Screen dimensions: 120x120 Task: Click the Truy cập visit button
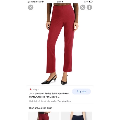click(x=81, y=92)
